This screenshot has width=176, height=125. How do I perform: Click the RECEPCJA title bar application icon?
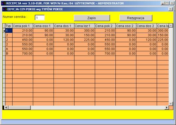pos(4,3)
